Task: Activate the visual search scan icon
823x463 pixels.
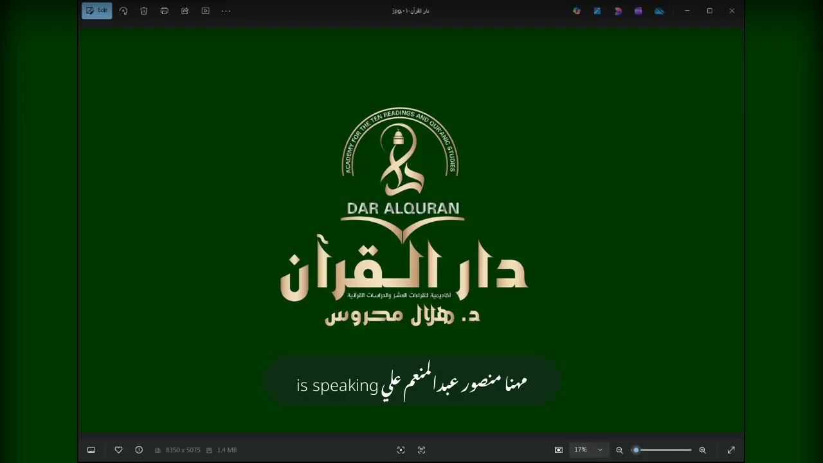Action: 401,450
